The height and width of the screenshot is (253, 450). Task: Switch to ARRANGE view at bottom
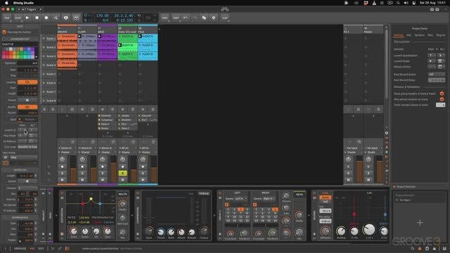tap(20, 249)
